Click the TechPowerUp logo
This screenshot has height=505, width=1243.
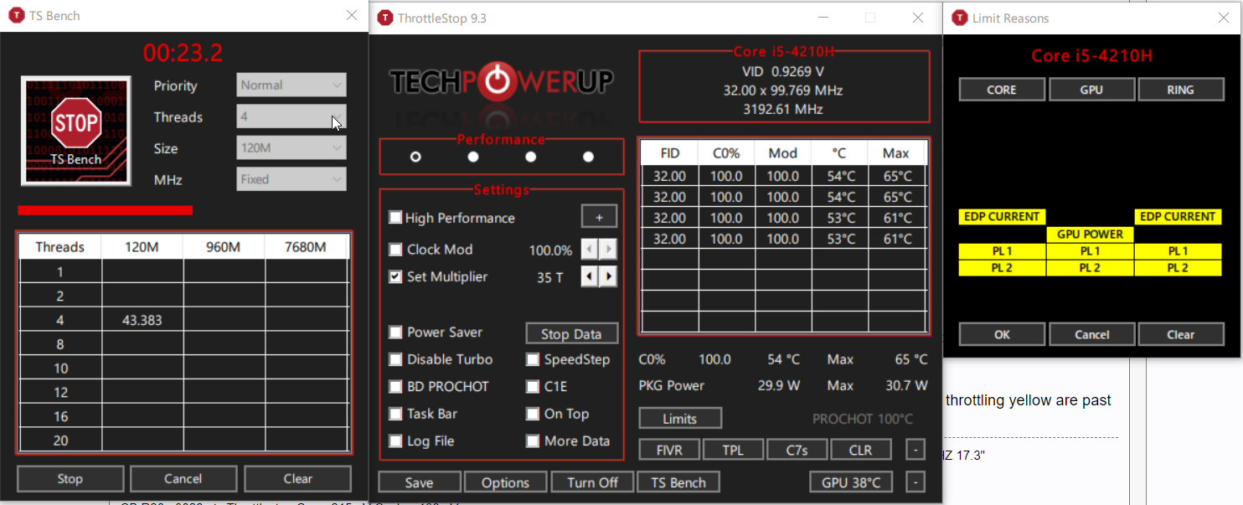point(502,81)
